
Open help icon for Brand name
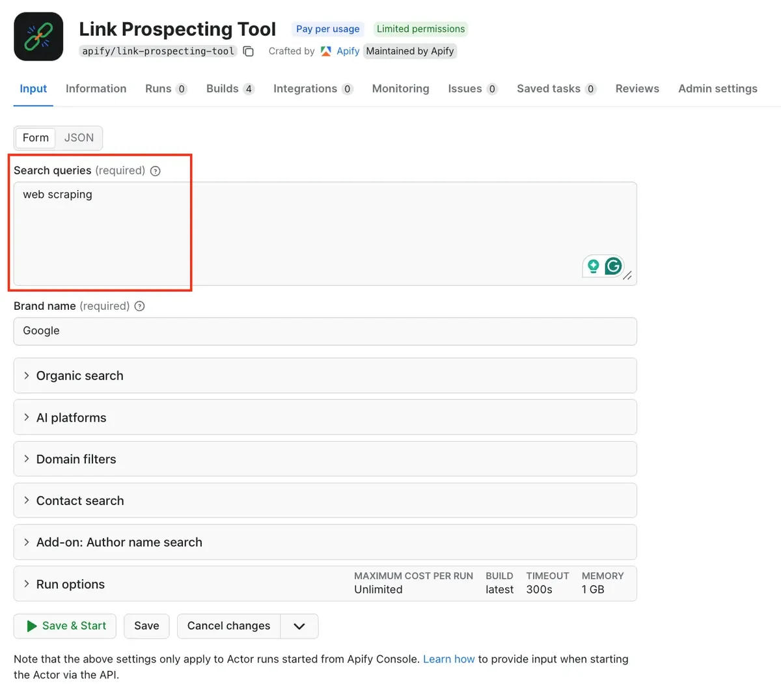139,307
